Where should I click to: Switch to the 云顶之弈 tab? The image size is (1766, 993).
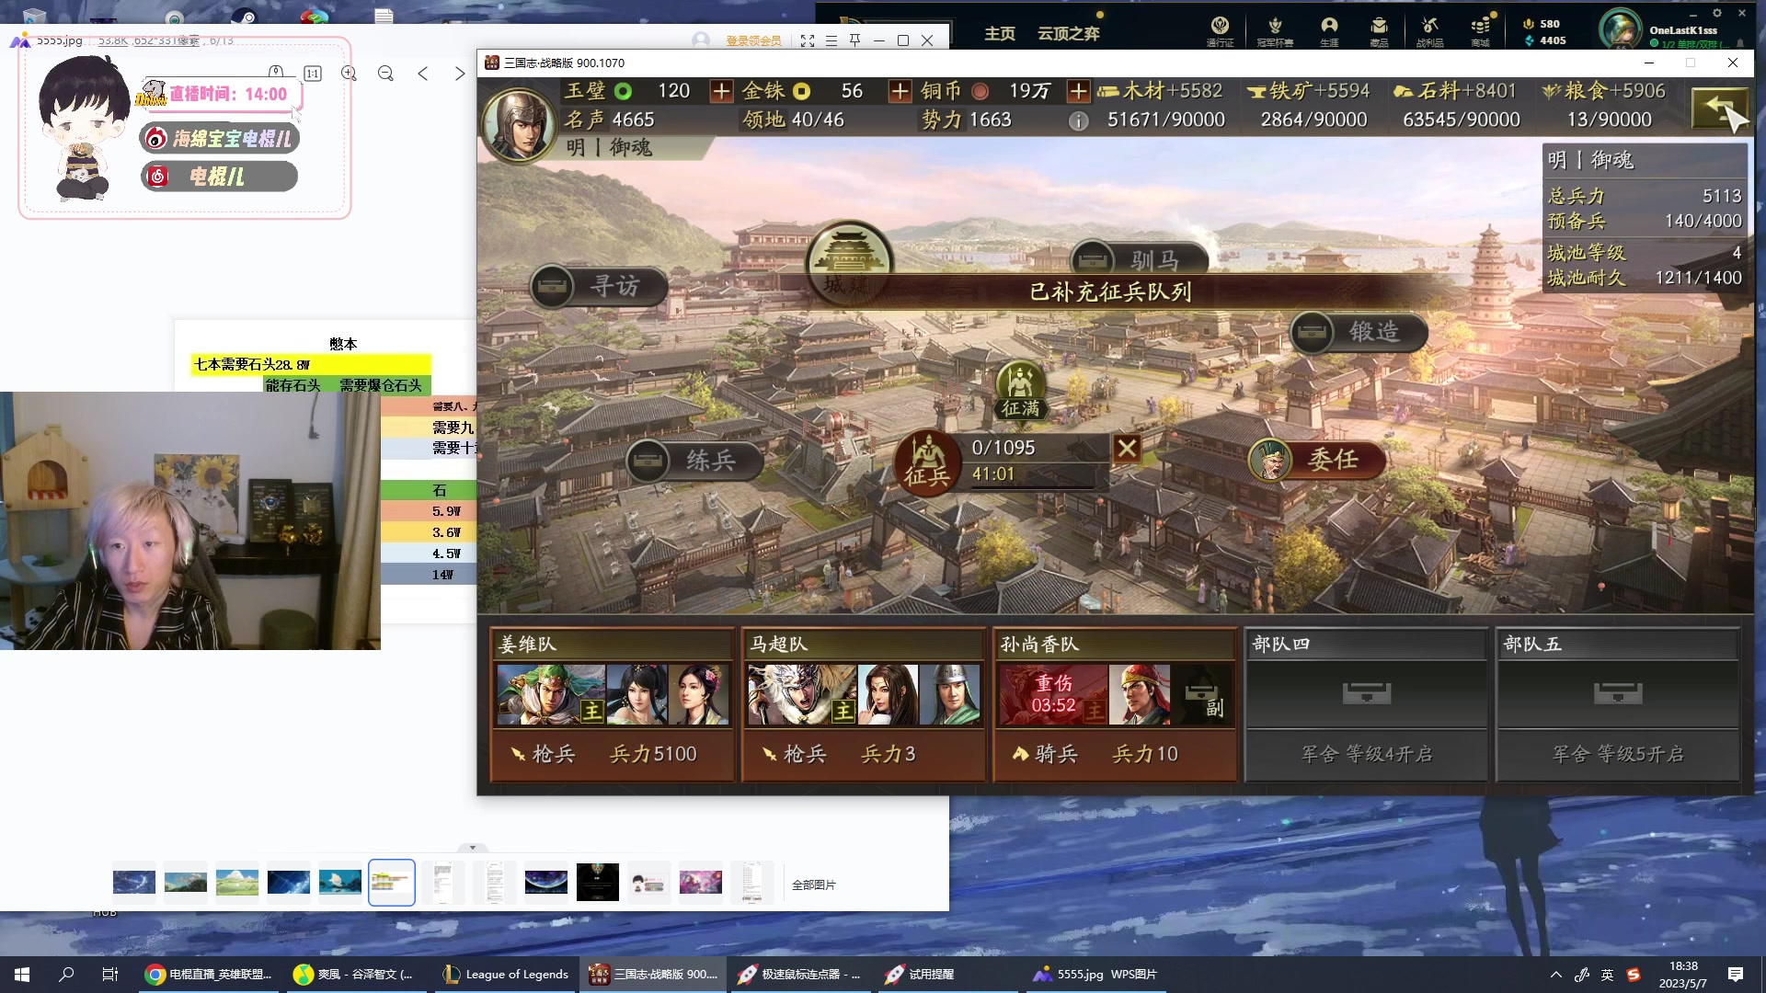tap(1068, 34)
